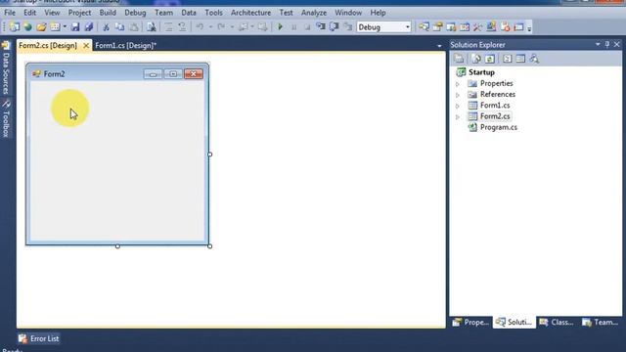Click View Designer icon in Solution Explorer
The height and width of the screenshot is (352, 626).
click(x=520, y=59)
